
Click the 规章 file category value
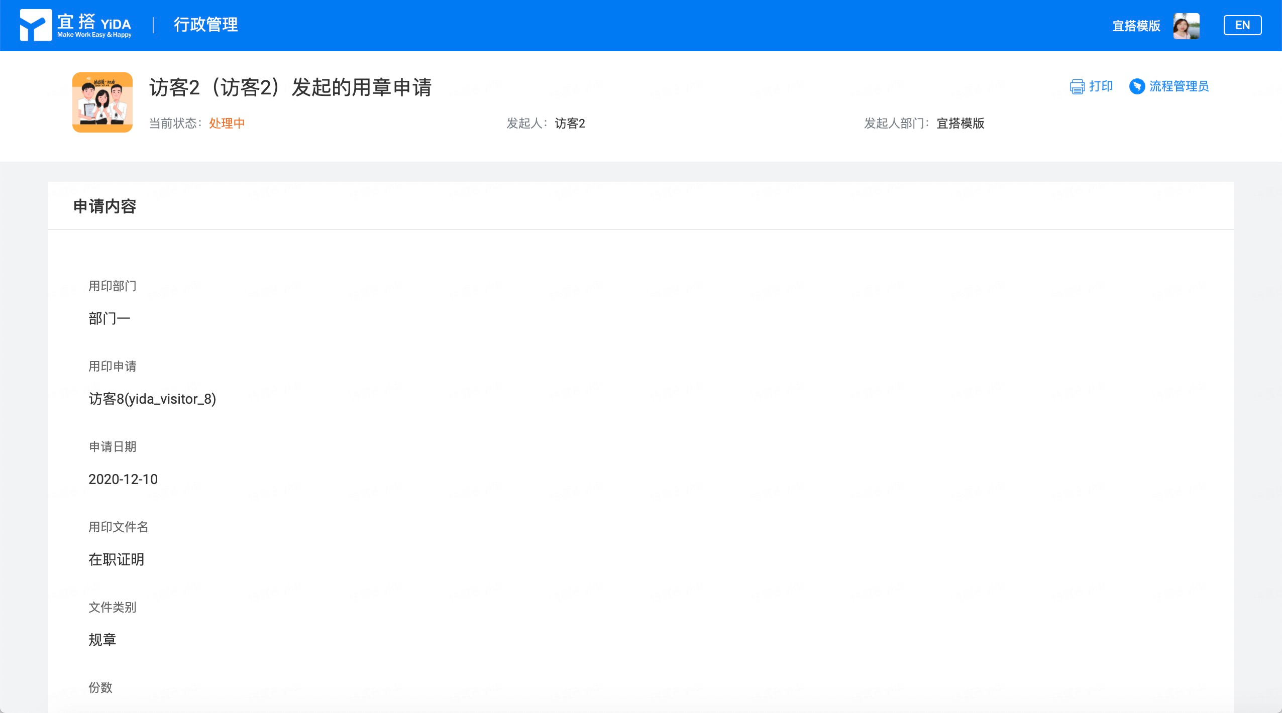point(102,640)
